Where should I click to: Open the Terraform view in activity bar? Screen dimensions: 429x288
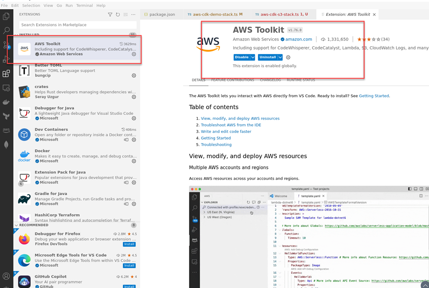tap(6, 116)
